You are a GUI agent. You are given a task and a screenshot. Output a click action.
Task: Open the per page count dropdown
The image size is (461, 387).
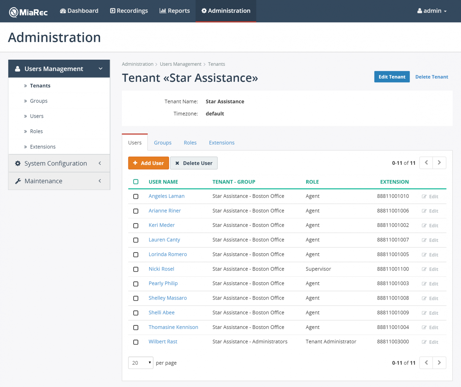tap(141, 363)
